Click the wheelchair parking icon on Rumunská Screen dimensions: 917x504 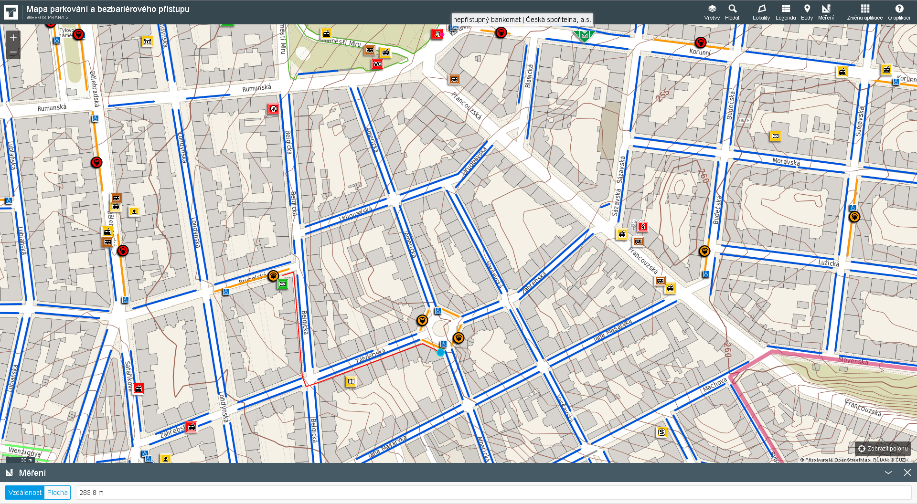(95, 118)
